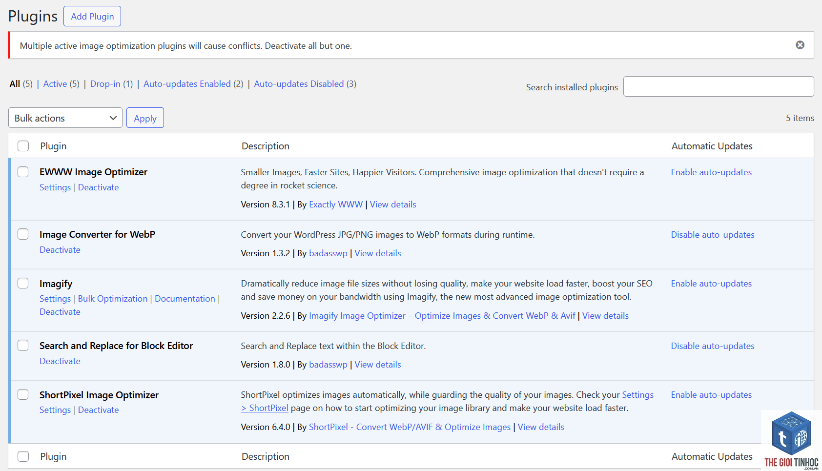Show the All plugins filter

(15, 84)
